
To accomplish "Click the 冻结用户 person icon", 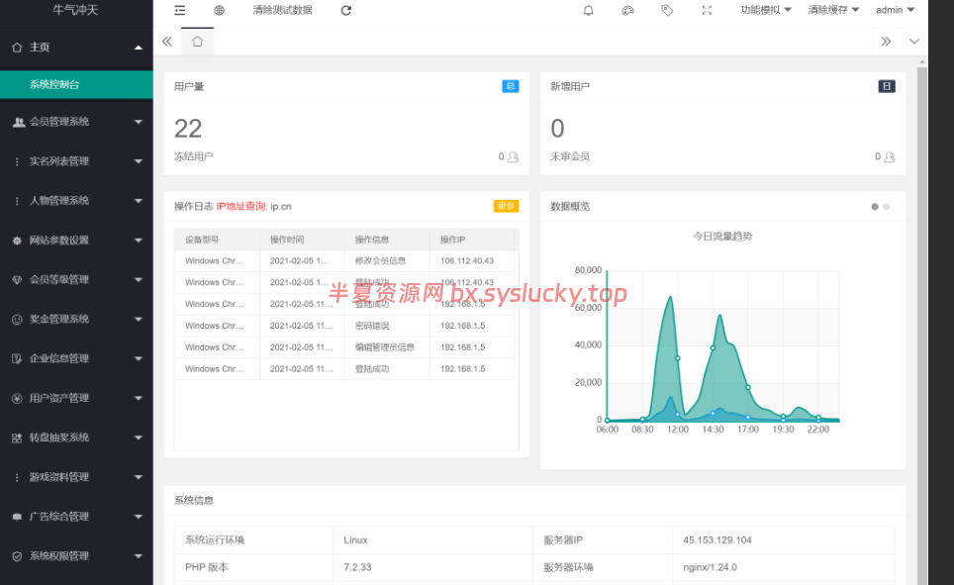I will (513, 157).
